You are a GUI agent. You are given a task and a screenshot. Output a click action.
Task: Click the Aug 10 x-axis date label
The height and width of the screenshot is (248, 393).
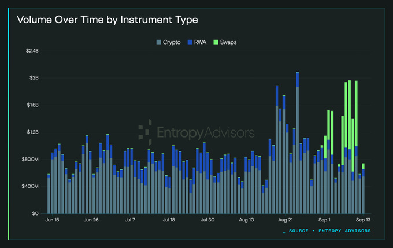pyautogui.click(x=246, y=220)
